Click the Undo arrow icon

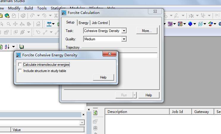tap(32, 16)
